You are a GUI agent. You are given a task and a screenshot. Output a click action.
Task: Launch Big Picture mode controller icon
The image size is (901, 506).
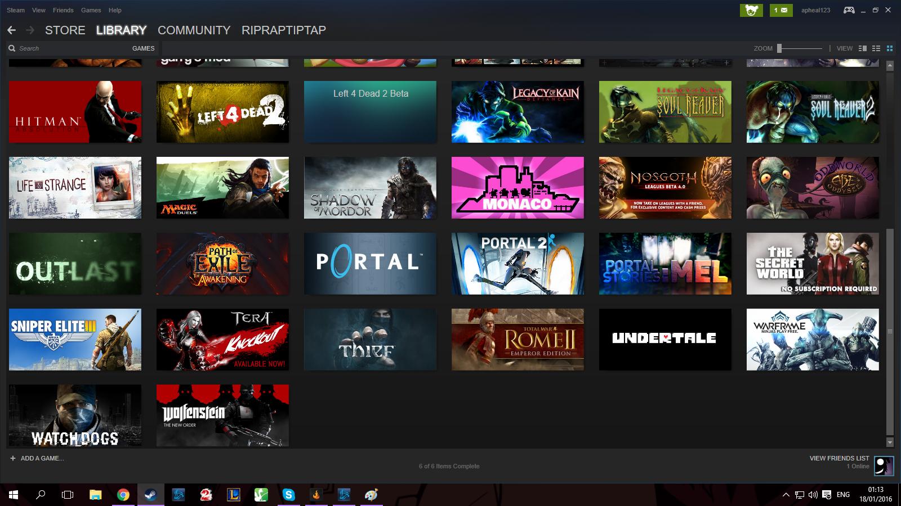(849, 10)
